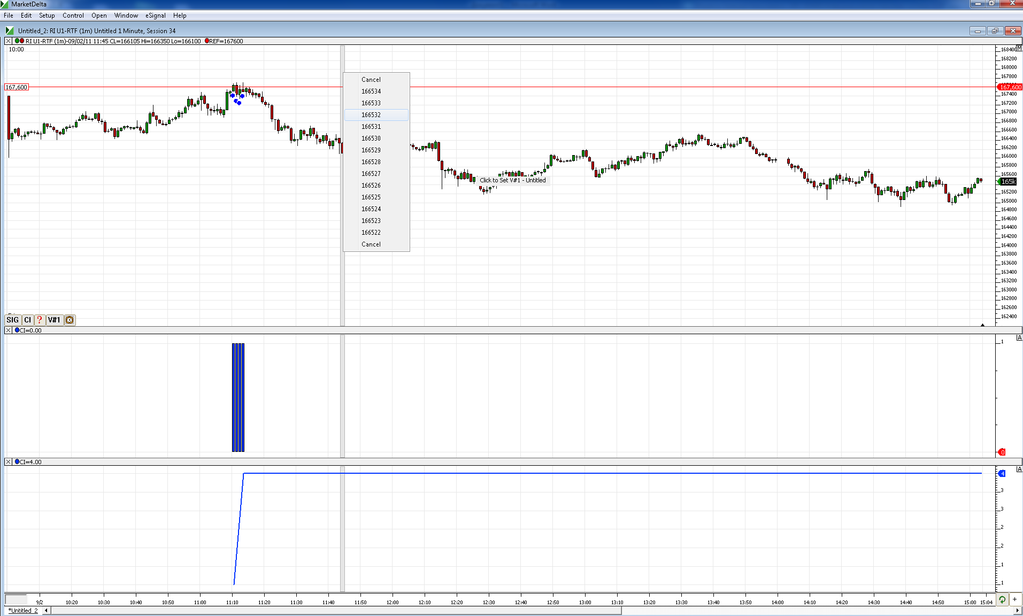1023x616 pixels.
Task: Click the SIG chart button
Action: [13, 320]
